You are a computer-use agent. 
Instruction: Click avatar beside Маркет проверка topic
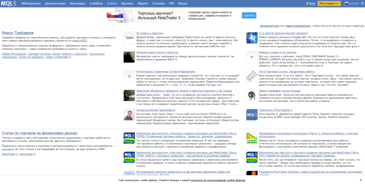pos(252,95)
